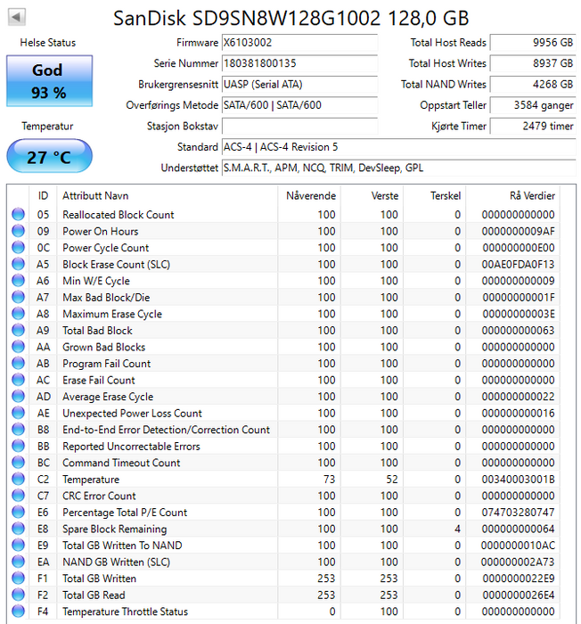This screenshot has width=581, height=624.
Task: Click the Standard field ACS-4 Revision 5
Action: [x=398, y=147]
